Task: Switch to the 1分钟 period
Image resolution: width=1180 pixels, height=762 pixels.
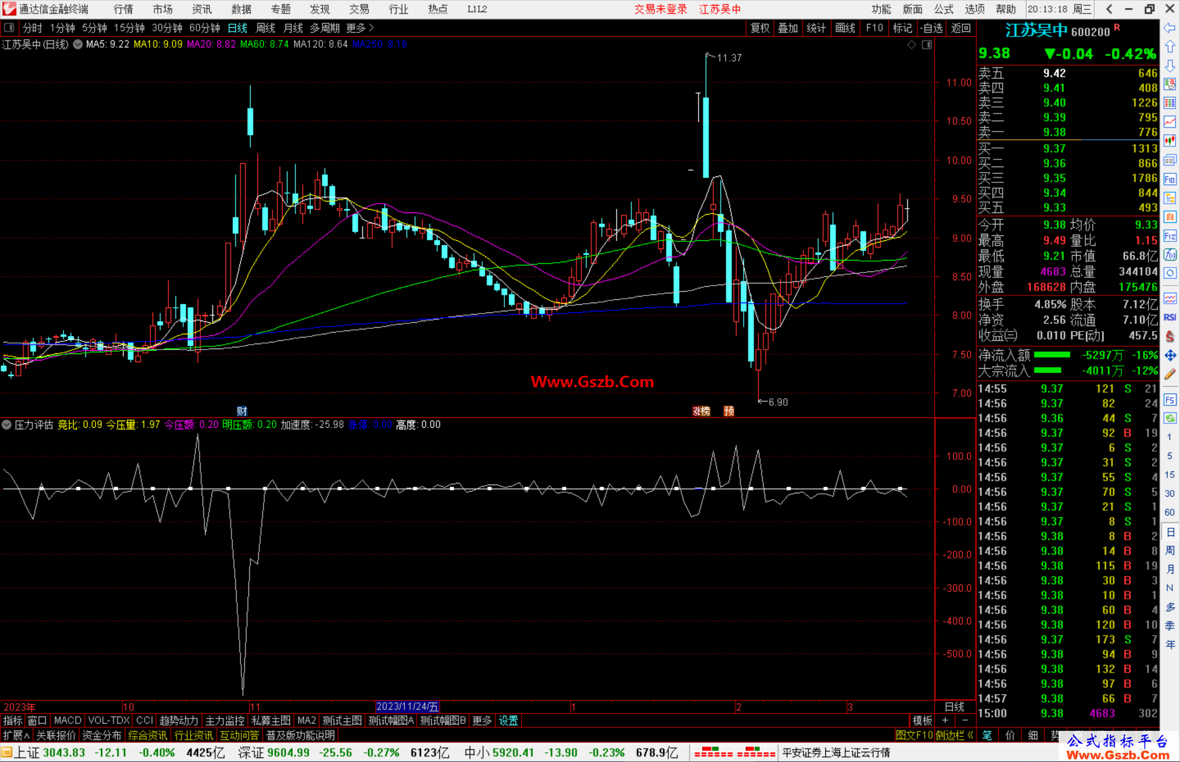Action: [x=62, y=28]
